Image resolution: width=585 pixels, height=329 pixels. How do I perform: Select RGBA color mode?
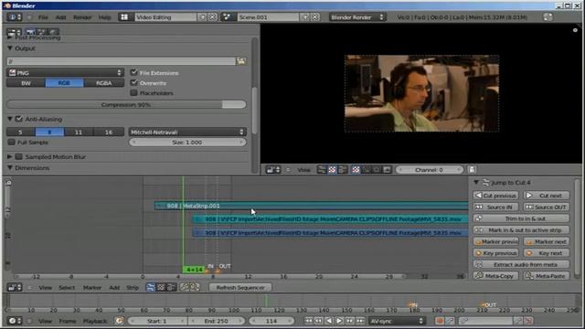pos(103,83)
